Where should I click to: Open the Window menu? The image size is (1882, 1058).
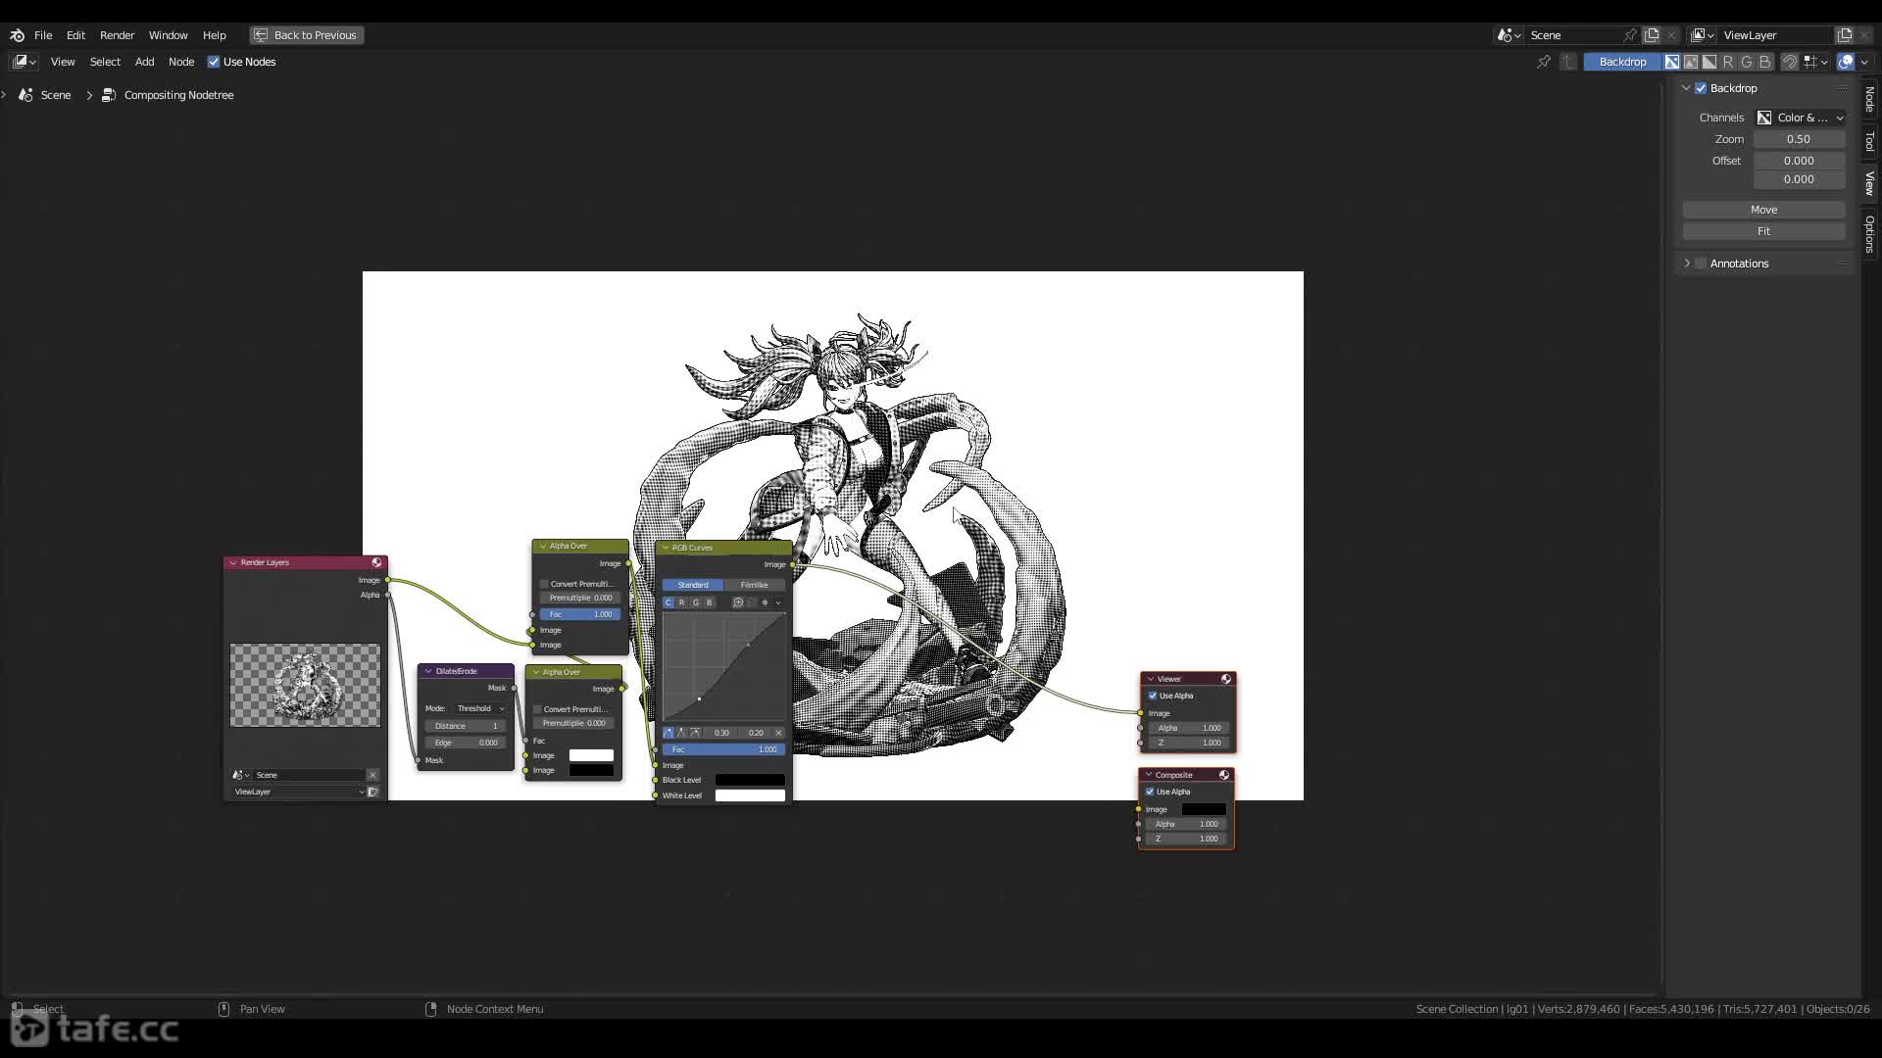click(x=168, y=35)
